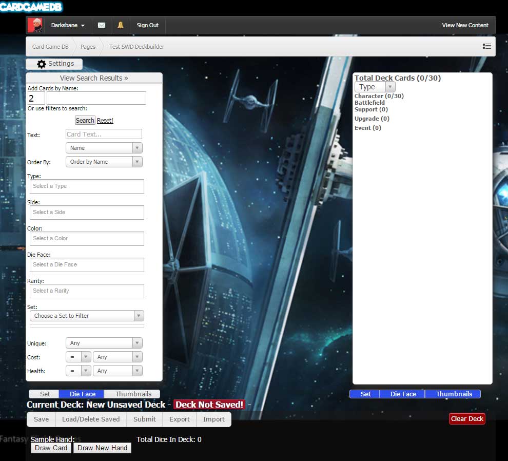Open the Order by Name dropdown
The image size is (508, 461).
pyautogui.click(x=104, y=162)
